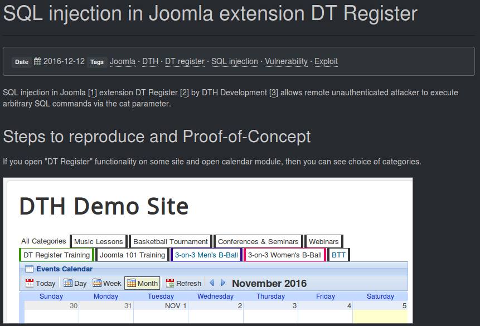Select the DT Register Training category
This screenshot has height=326, width=480.
point(57,255)
